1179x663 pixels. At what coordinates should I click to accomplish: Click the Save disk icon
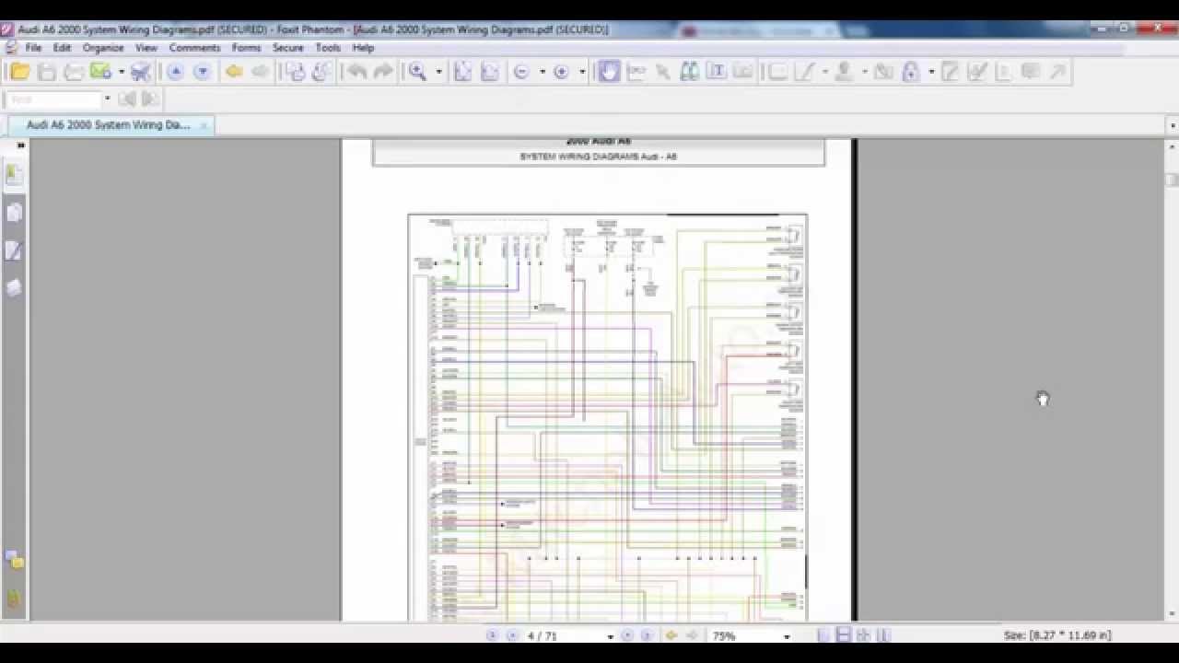(47, 72)
